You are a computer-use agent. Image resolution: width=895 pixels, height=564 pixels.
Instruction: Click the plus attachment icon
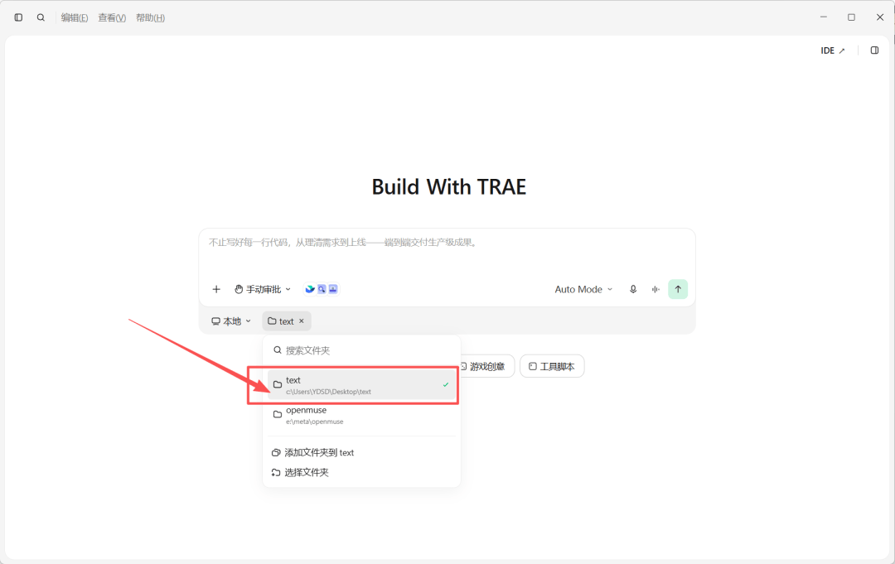216,289
